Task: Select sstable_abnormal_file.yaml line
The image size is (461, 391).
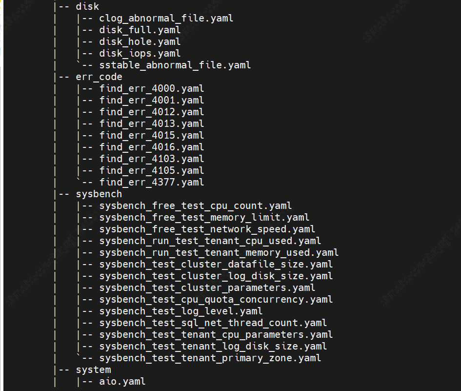Action: coord(175,65)
